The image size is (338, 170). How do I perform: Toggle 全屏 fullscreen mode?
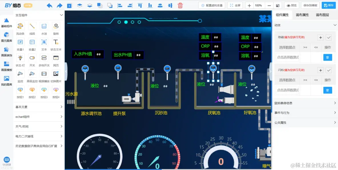(235, 5)
